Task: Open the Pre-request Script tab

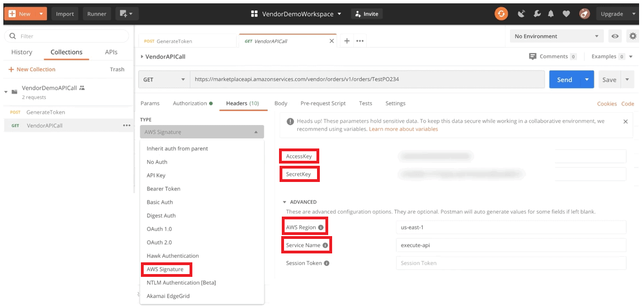Action: 323,103
